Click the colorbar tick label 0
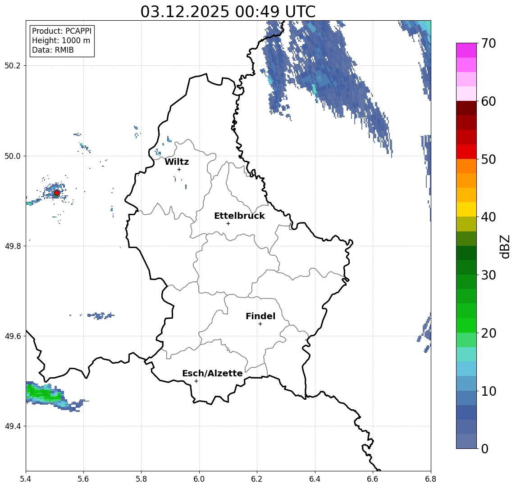Image resolution: width=516 pixels, height=488 pixels. [x=485, y=448]
